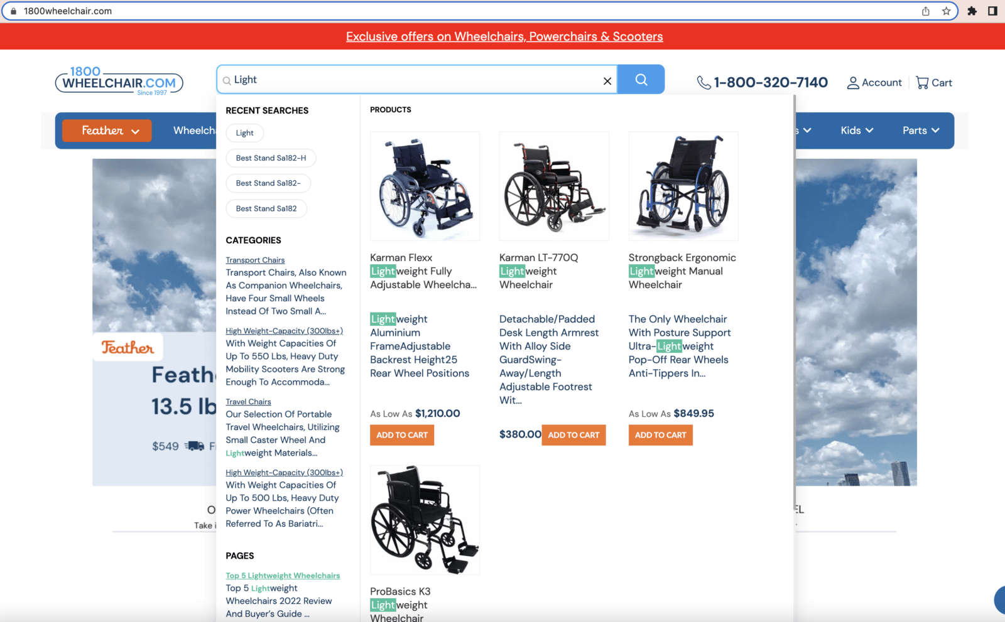This screenshot has height=622, width=1005.
Task: Add Strongback Ergonomic wheelchair to cart
Action: [x=660, y=435]
